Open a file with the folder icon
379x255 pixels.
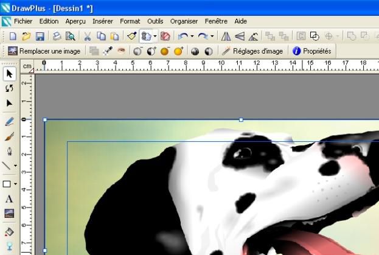[x=26, y=37]
